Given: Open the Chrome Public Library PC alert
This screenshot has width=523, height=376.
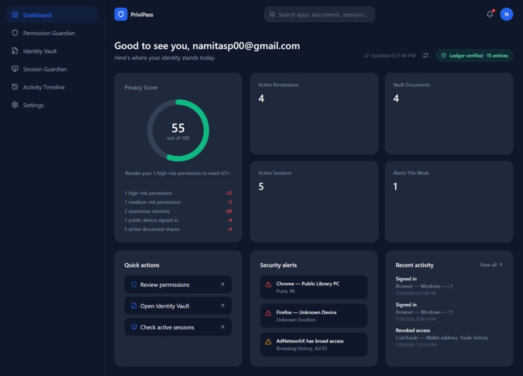Looking at the screenshot, I should (x=313, y=287).
